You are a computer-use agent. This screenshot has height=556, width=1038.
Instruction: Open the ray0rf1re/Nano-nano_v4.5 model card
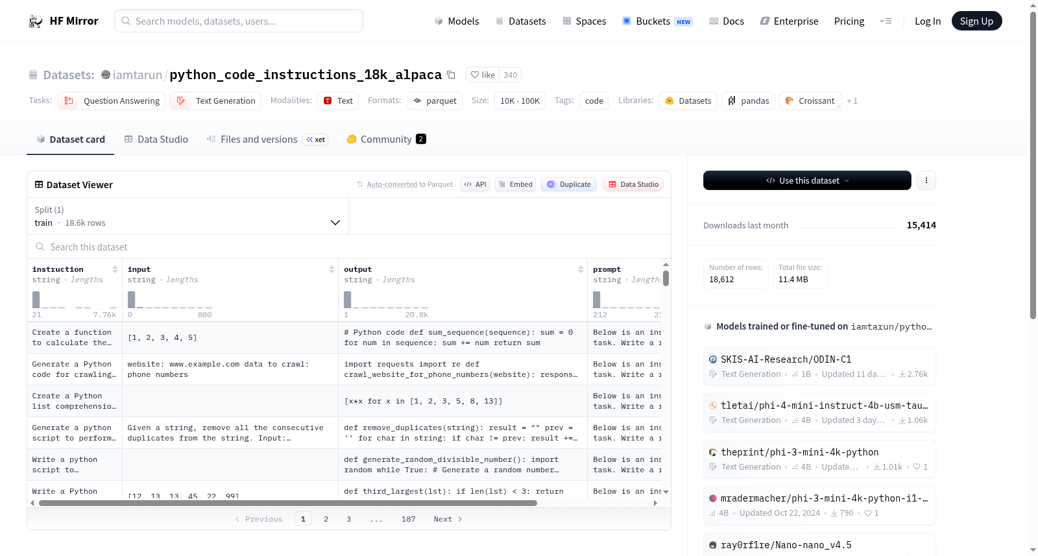(819, 545)
